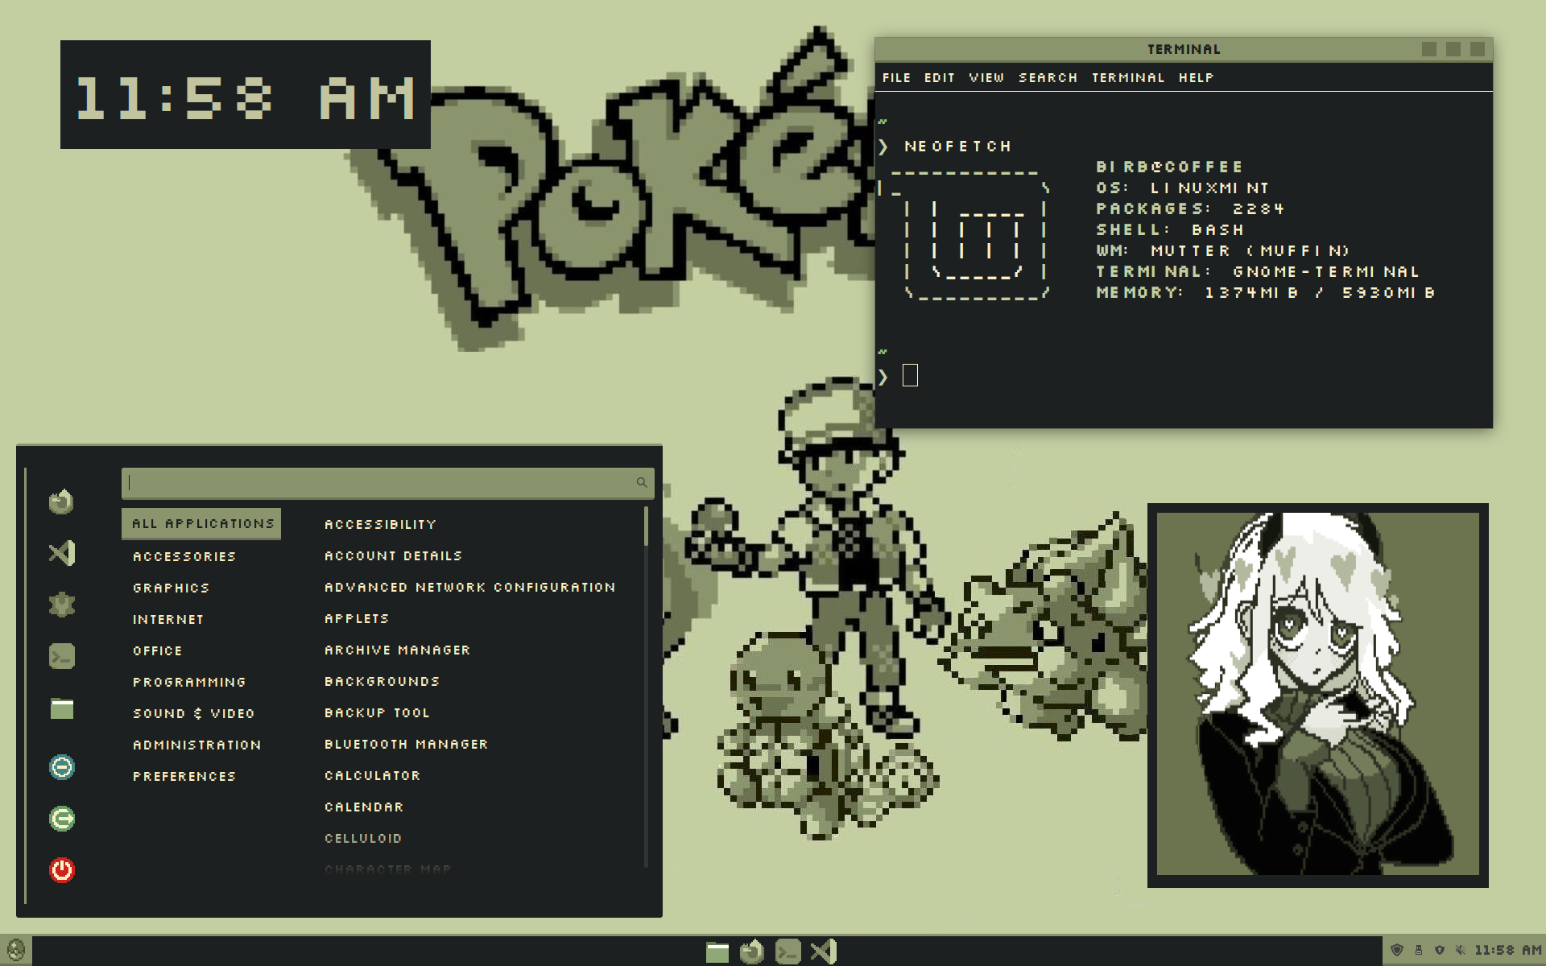Image resolution: width=1546 pixels, height=966 pixels.
Task: Open file manager from the bottom panel
Action: coord(717,952)
